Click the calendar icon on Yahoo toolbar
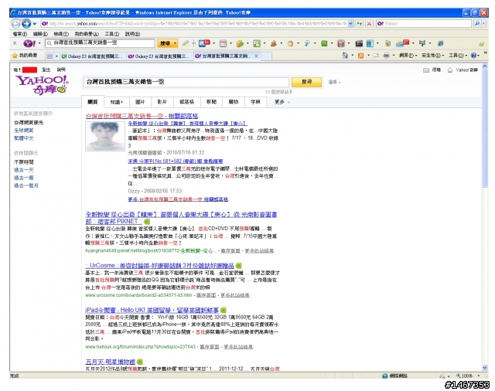 pyautogui.click(x=224, y=43)
